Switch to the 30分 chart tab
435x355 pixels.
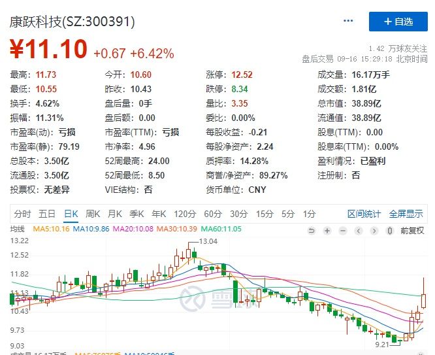[x=239, y=214]
